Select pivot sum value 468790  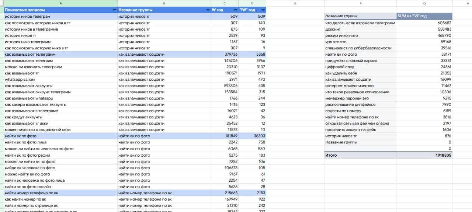tap(424, 35)
